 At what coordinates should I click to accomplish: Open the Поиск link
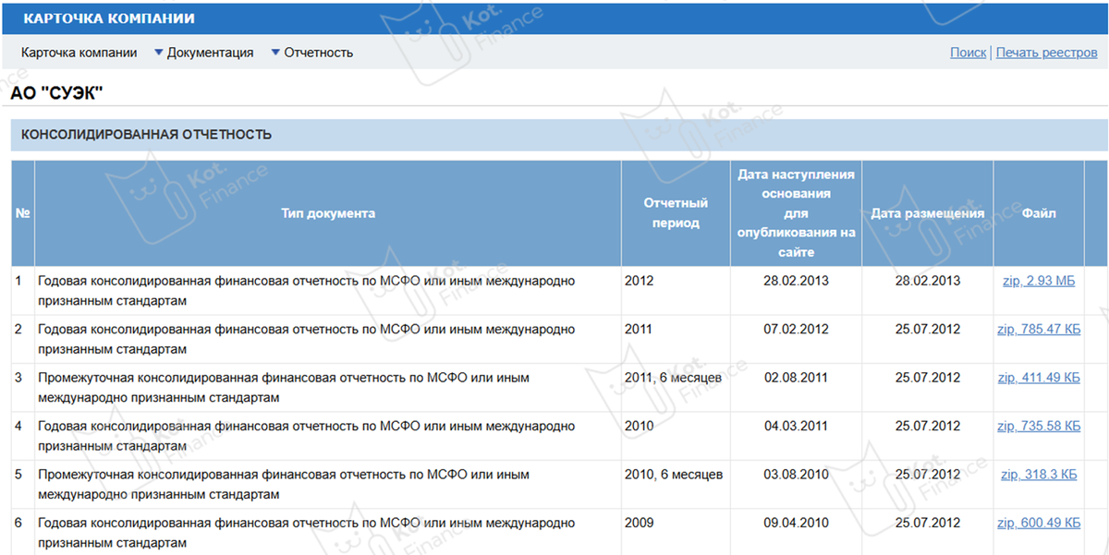point(968,53)
